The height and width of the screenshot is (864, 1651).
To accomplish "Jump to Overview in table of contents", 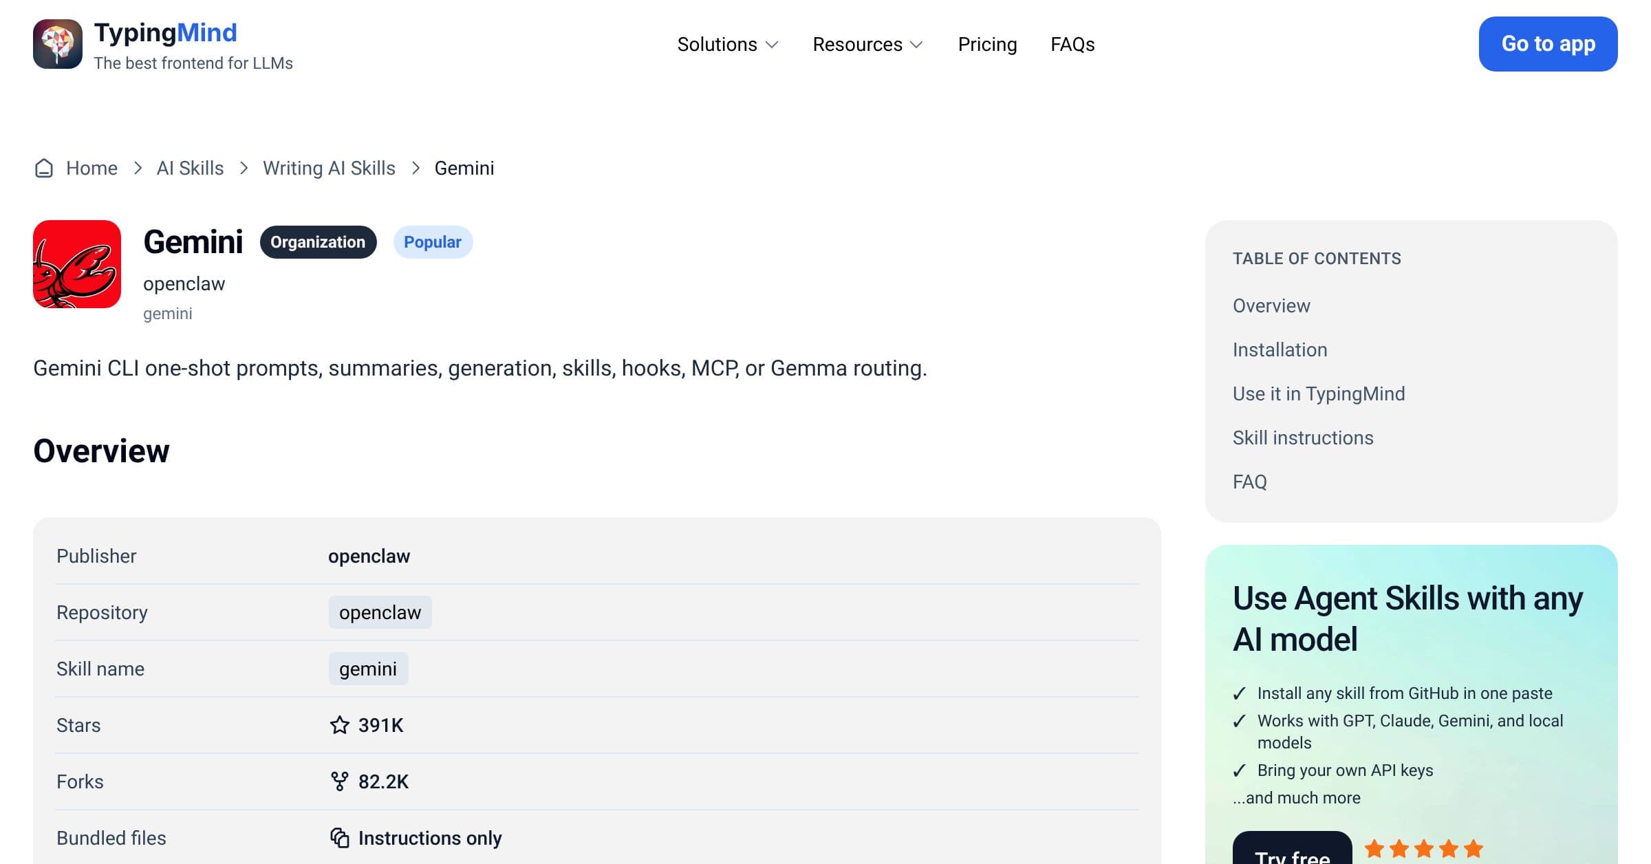I will (x=1271, y=305).
